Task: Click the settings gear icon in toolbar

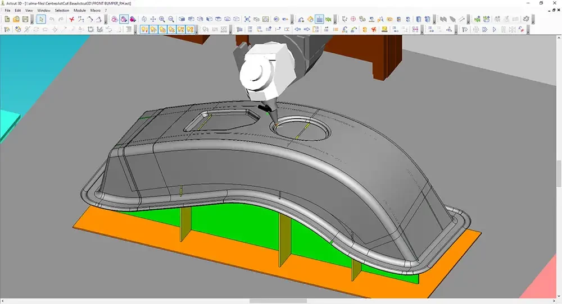Action: pyautogui.click(x=525, y=19)
